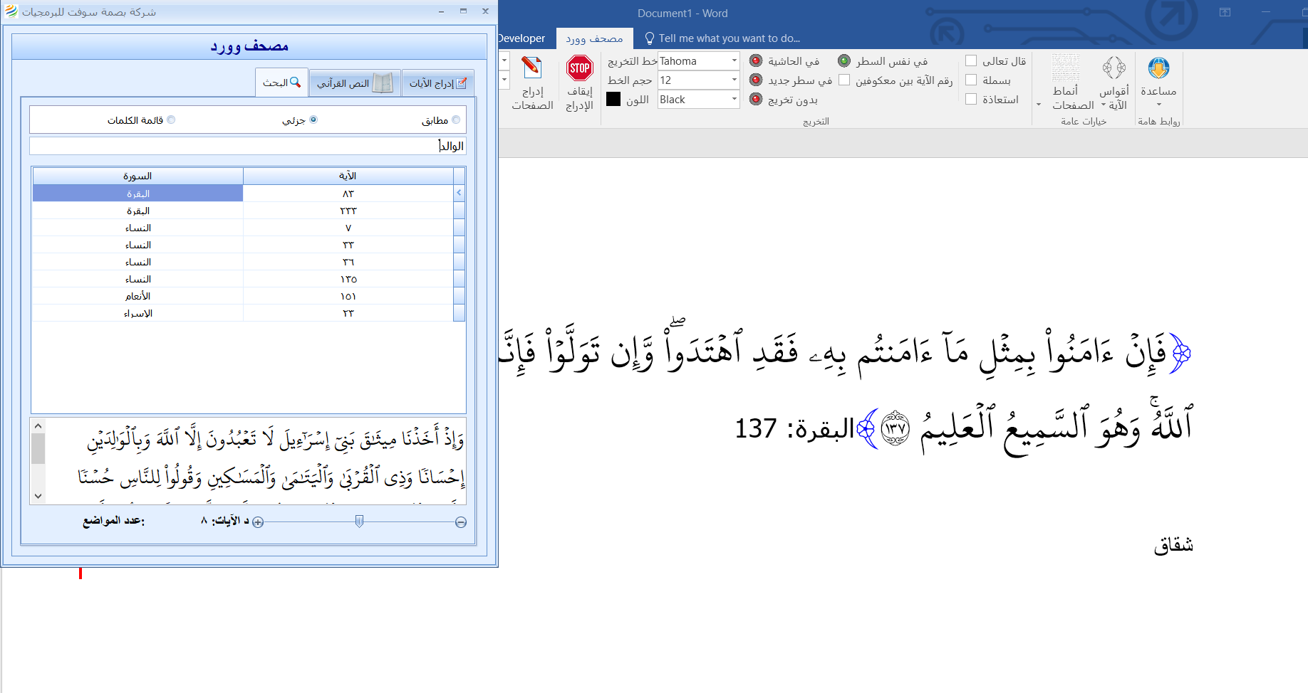Enable the استعاذة checkbox
1308x693 pixels.
971,100
